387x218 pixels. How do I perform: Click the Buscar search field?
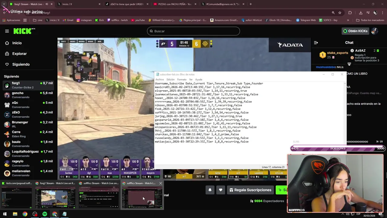(193, 31)
